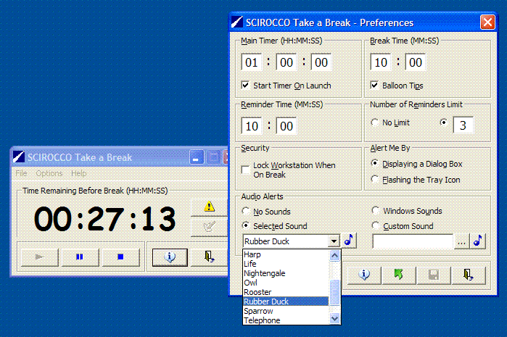The image size is (507, 337).
Task: Choose Rooster from the sound list
Action: tap(286, 292)
